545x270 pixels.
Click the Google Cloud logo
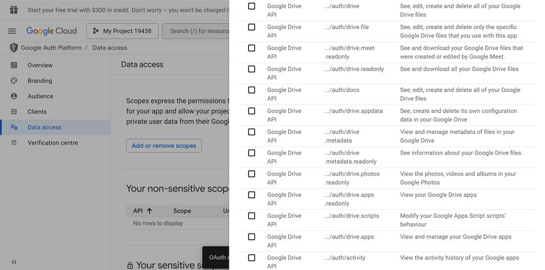click(x=51, y=31)
